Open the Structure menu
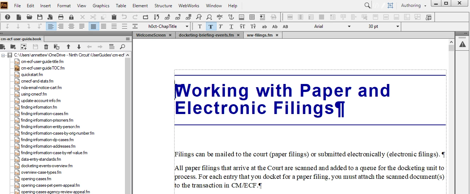Viewport: 470px width, 194px height. click(163, 6)
